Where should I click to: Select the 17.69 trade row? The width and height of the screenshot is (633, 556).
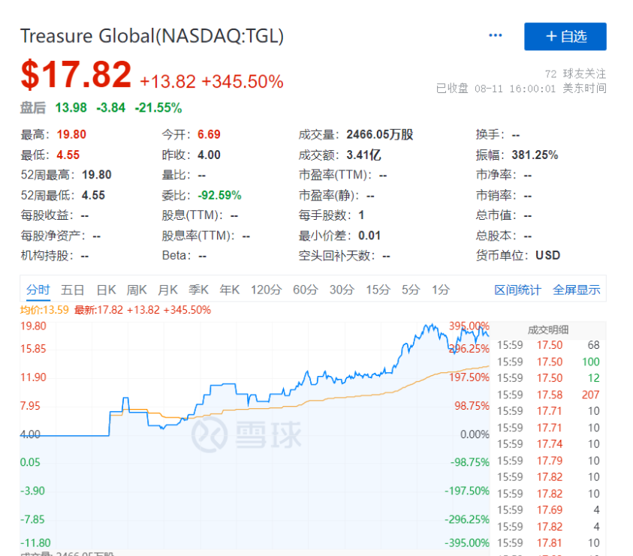click(548, 510)
